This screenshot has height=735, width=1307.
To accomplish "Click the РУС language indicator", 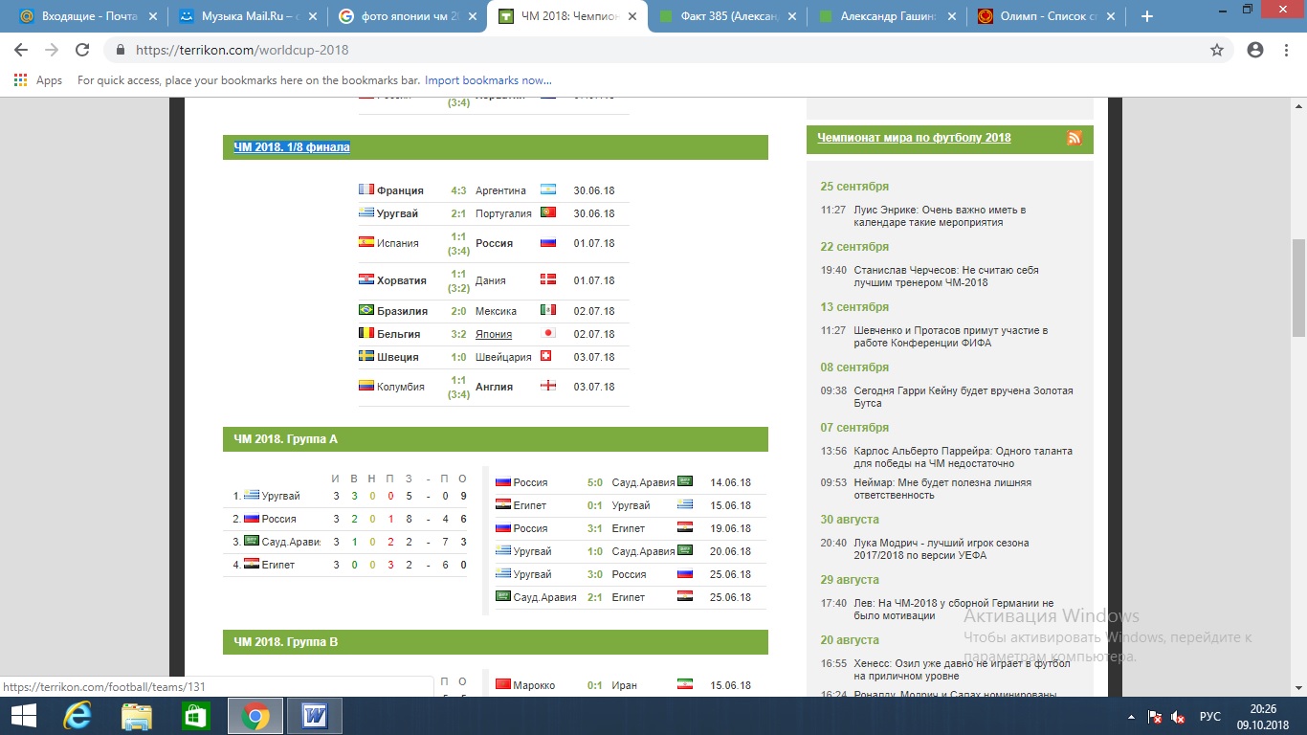I will point(1210,717).
